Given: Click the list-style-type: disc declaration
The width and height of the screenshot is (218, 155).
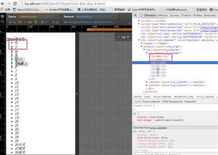Looking at the screenshot, I should (x=152, y=138).
